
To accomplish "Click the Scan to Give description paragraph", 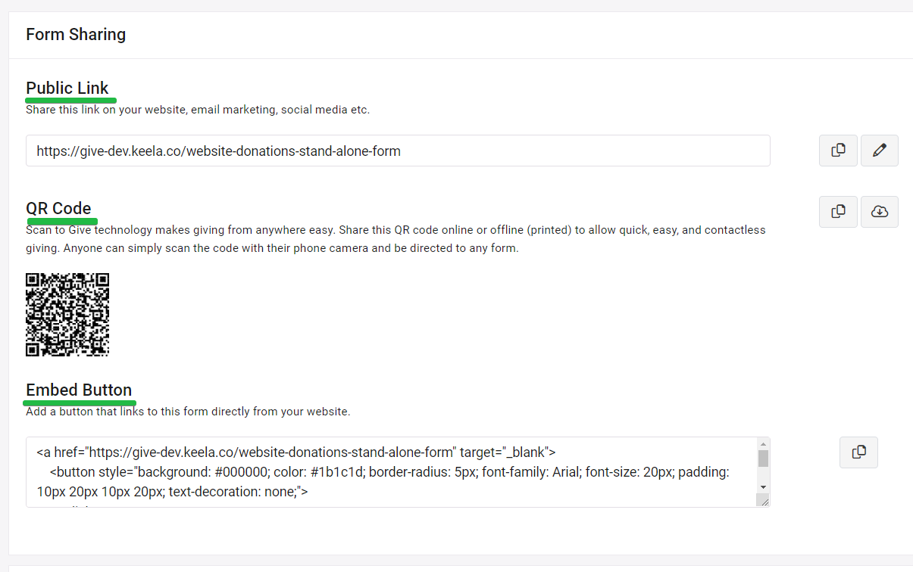I will (x=396, y=239).
